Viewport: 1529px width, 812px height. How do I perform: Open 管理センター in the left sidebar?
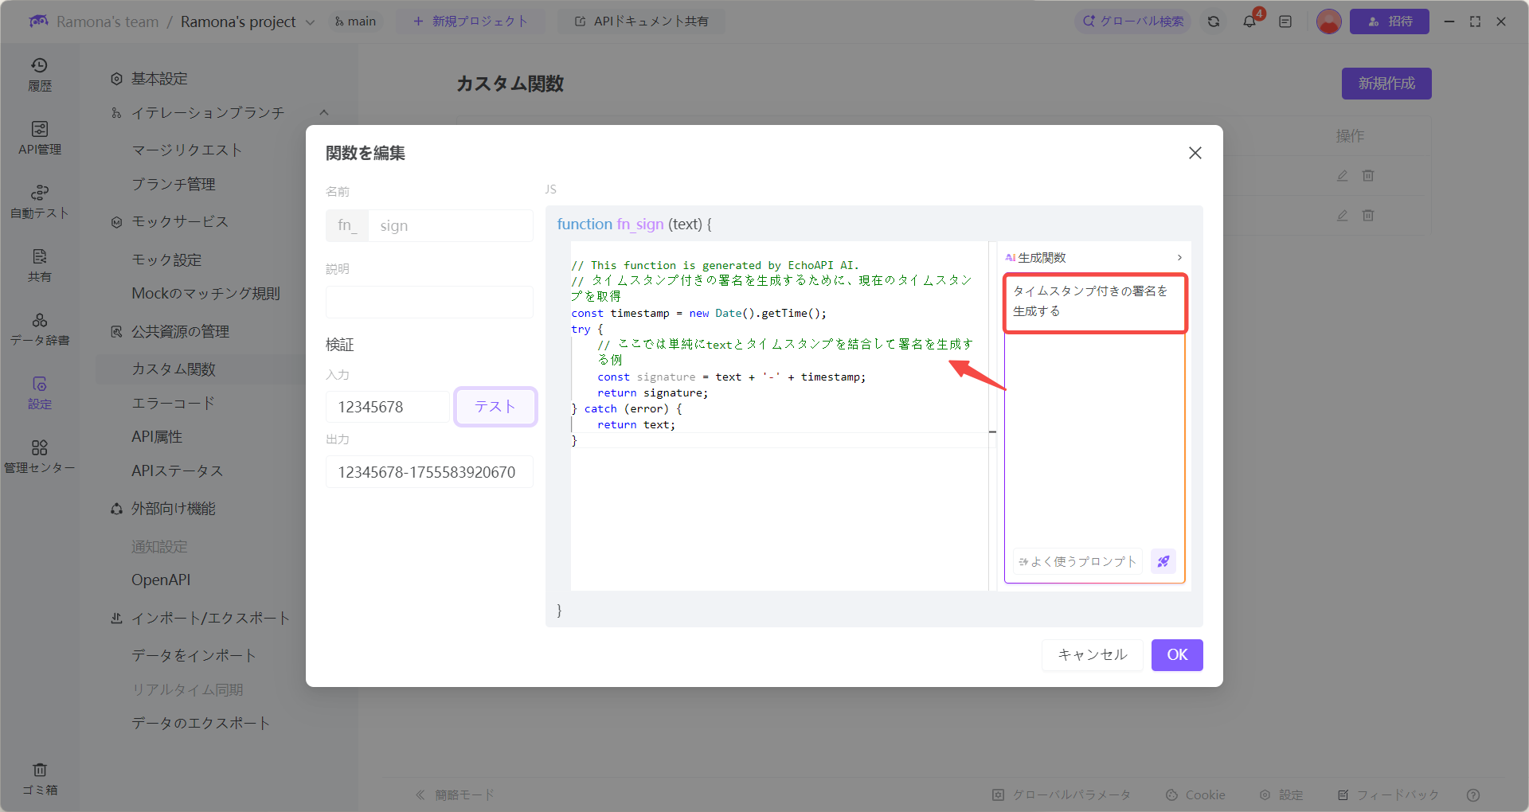39,457
